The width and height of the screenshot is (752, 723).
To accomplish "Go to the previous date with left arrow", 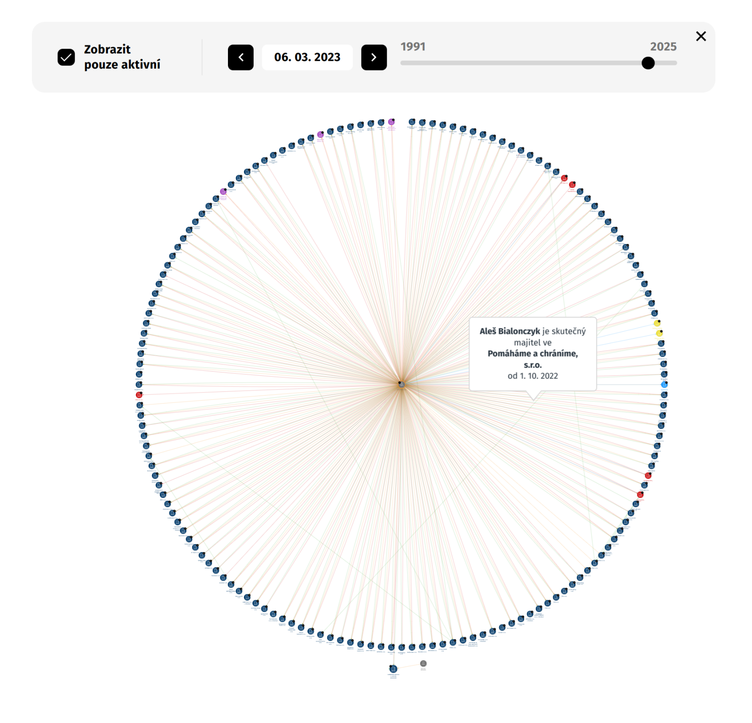I will click(x=241, y=57).
